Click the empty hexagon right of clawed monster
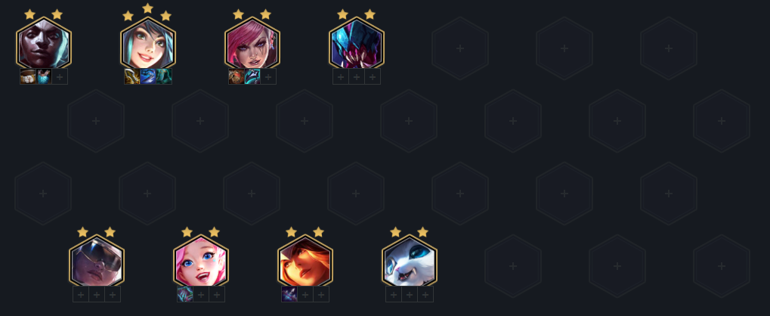The height and width of the screenshot is (316, 770). 460,48
